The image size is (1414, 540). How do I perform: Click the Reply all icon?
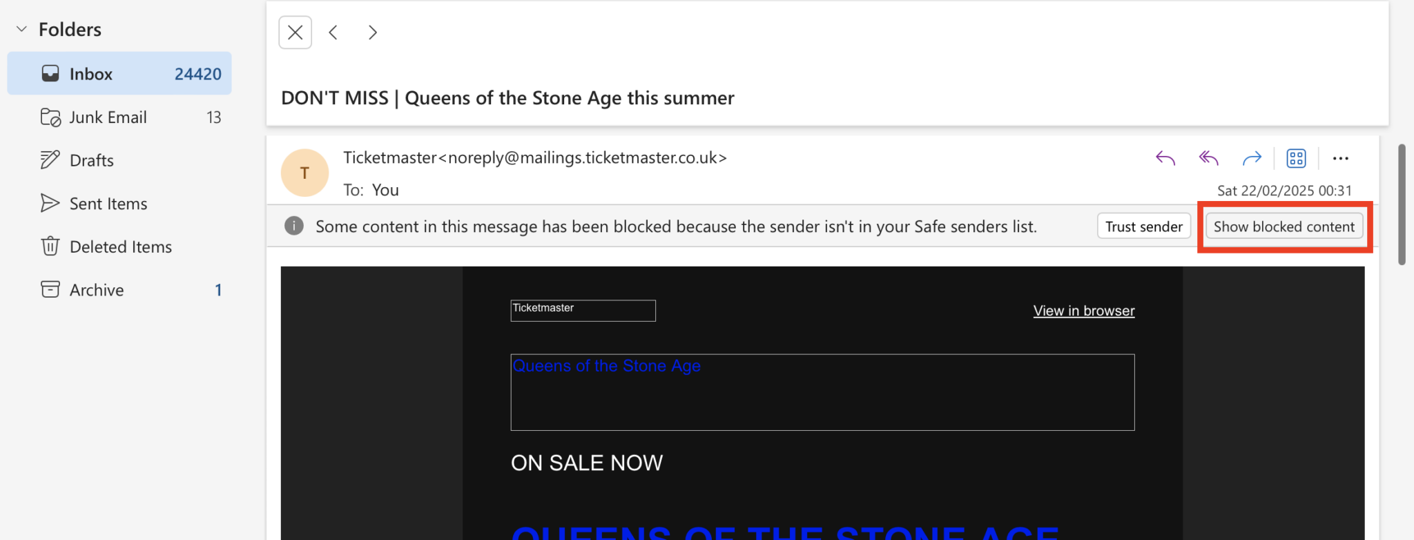(1208, 158)
